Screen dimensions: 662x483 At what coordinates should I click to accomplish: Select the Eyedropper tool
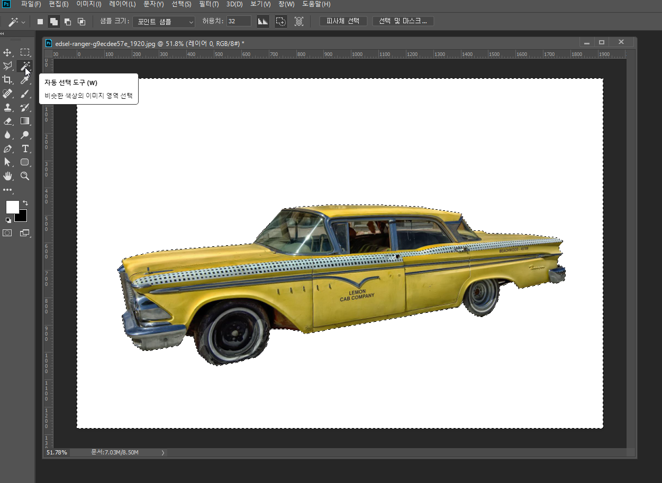(x=25, y=80)
